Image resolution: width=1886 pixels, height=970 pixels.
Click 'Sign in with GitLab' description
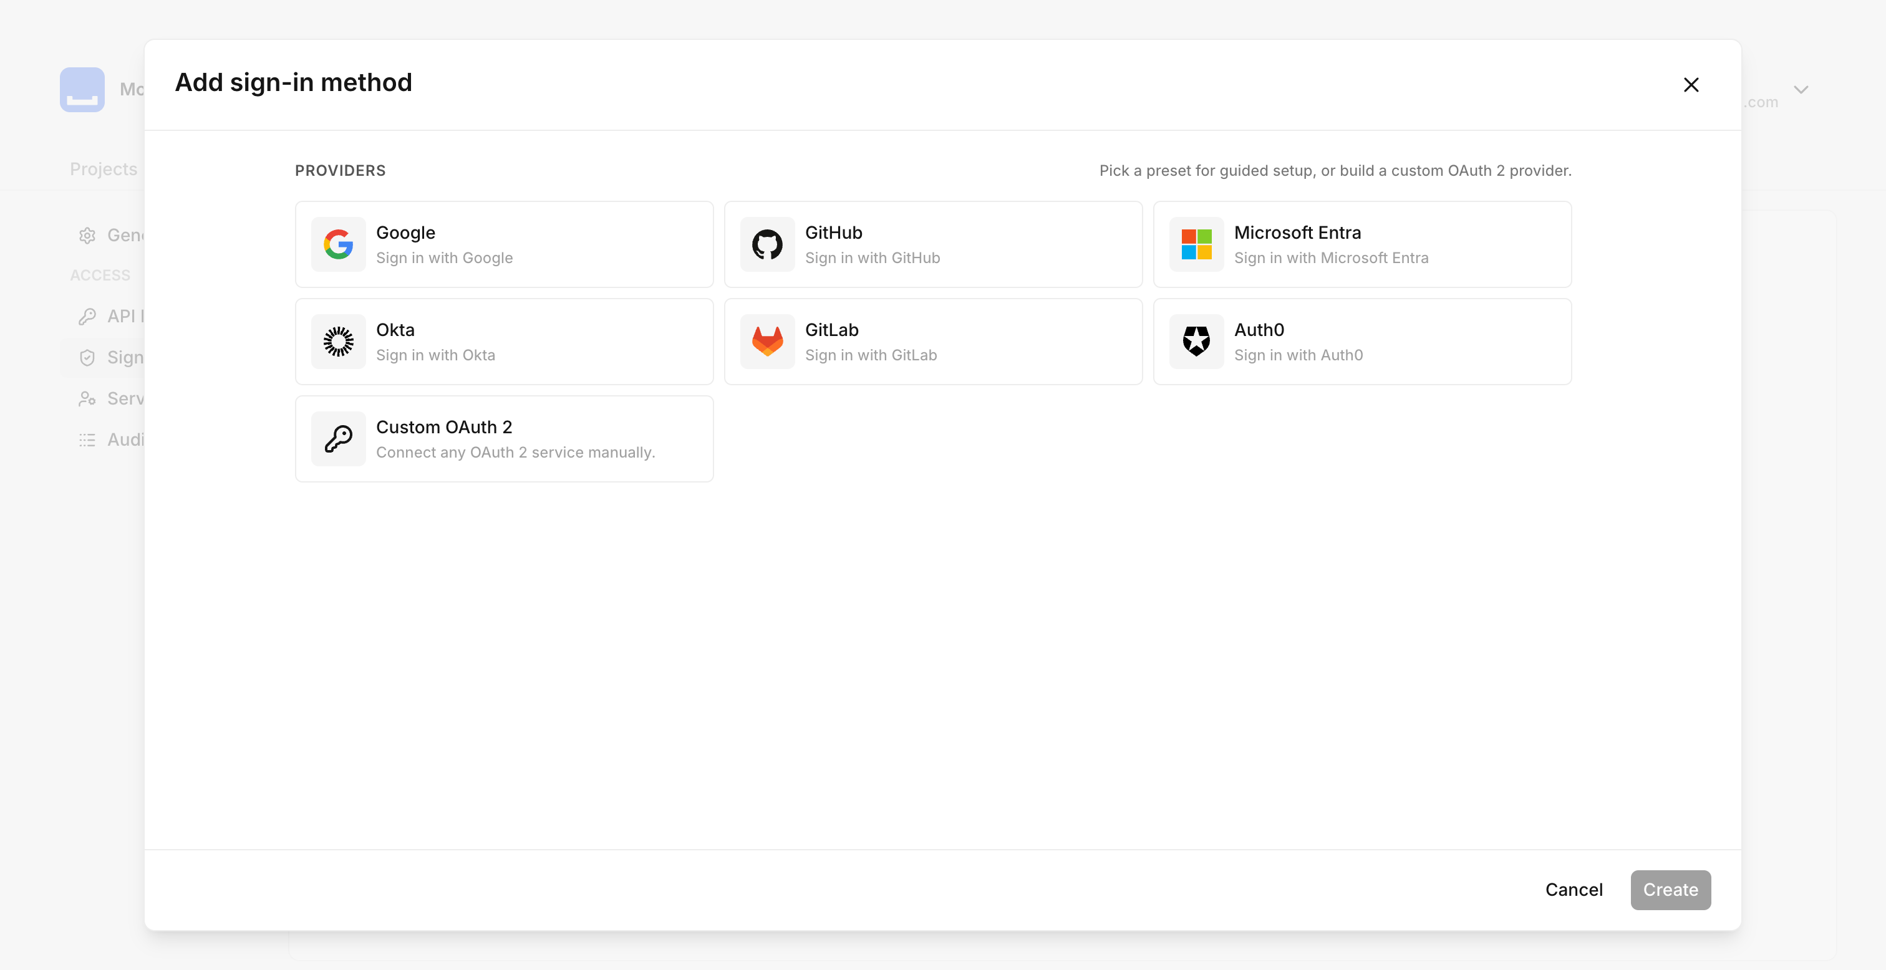tap(871, 355)
